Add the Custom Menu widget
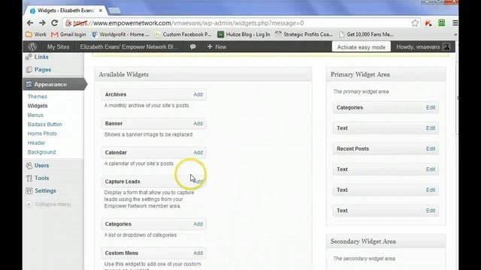The height and width of the screenshot is (270, 481). coord(198,253)
